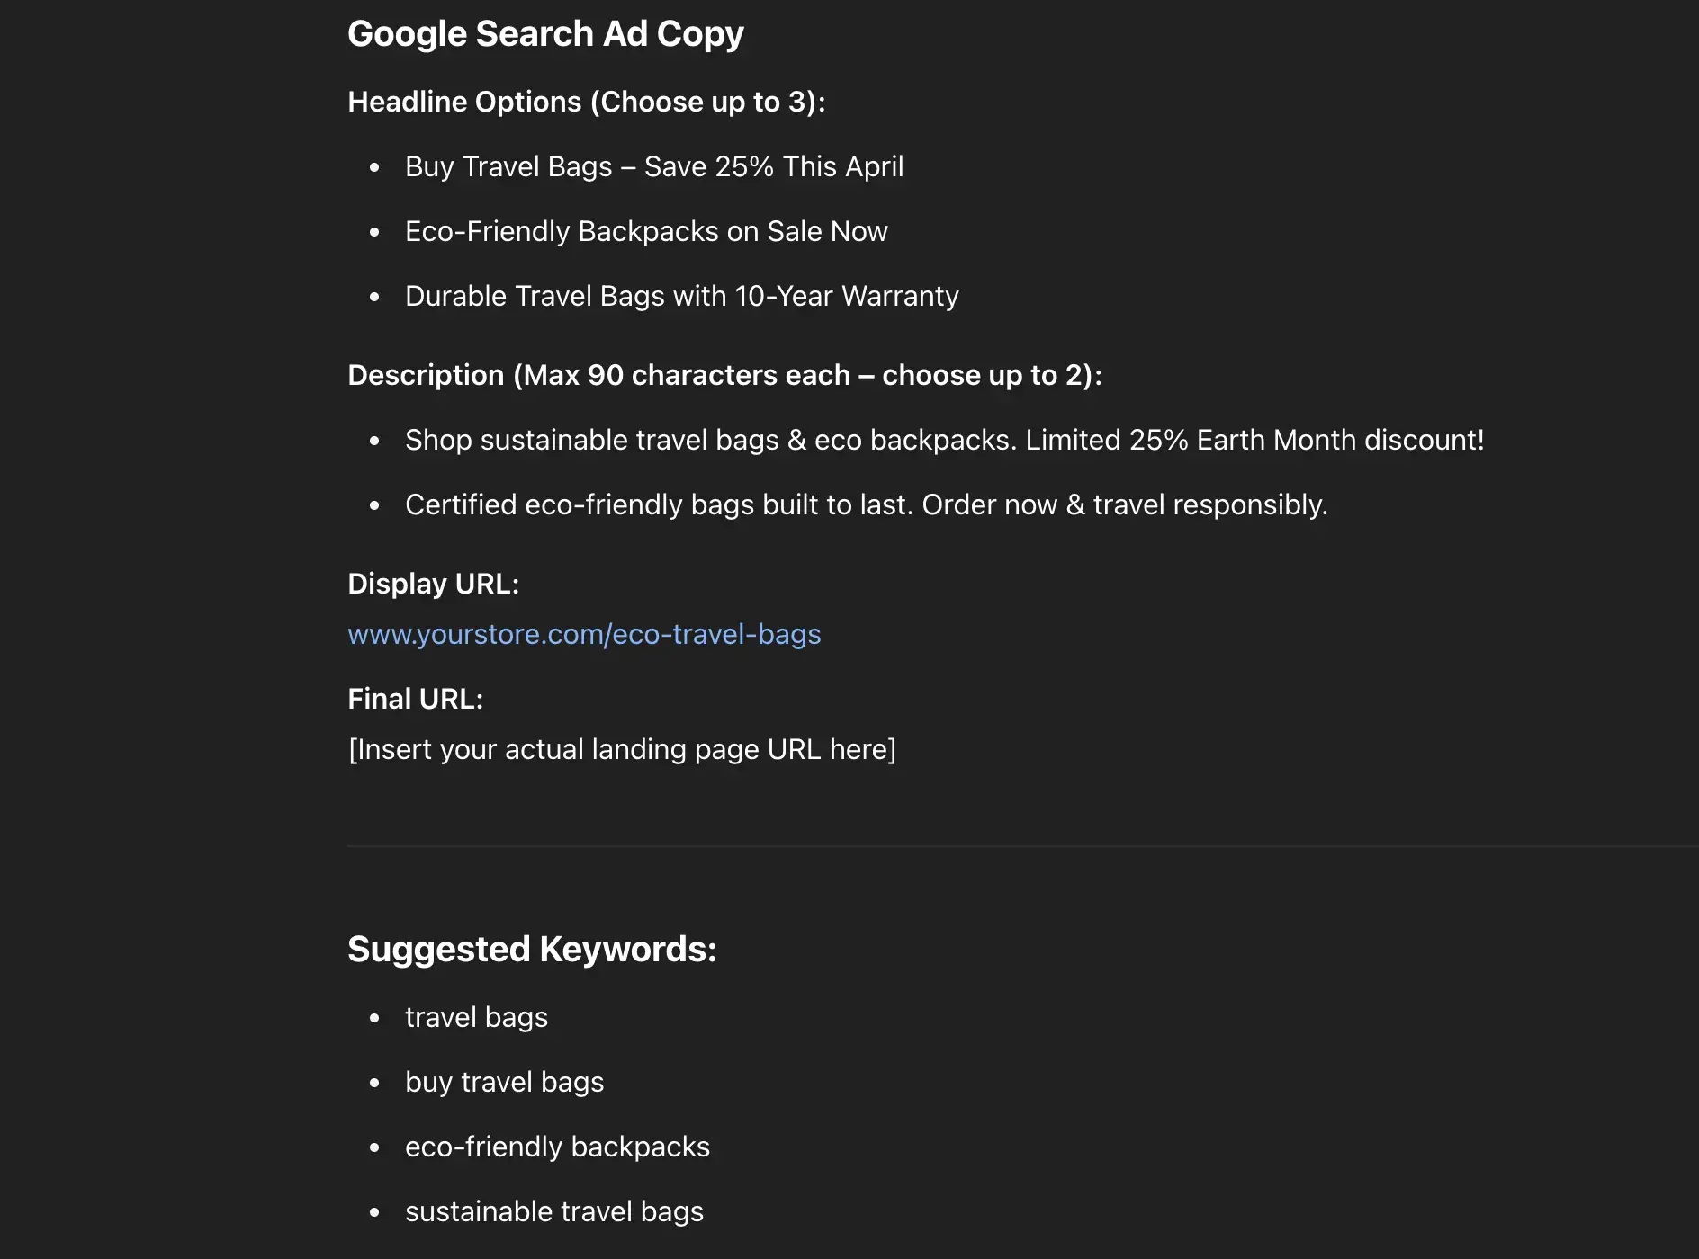Select the 'Certified eco-friendly bags built to last' description
Viewport: 1699px width, 1259px height.
(866, 504)
